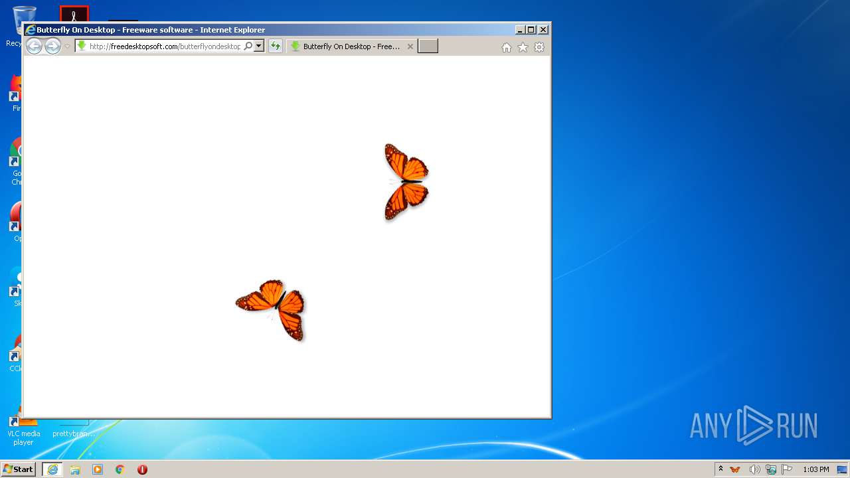The height and width of the screenshot is (478, 850).
Task: Click the Internet Explorer Forward arrow button
Action: click(52, 46)
